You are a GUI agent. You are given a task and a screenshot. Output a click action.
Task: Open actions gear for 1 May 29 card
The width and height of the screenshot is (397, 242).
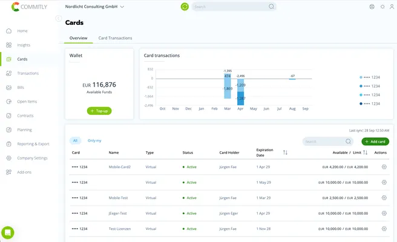coord(384,182)
